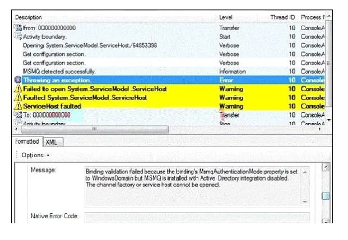Open the Options dropdown menu
The image size is (348, 240).
(x=35, y=155)
